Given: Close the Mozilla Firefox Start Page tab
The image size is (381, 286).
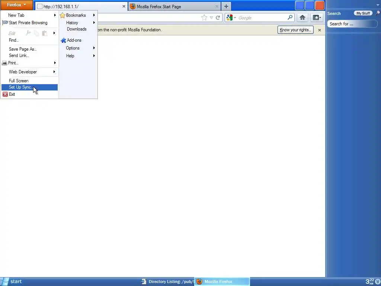Looking at the screenshot, I should 217,7.
